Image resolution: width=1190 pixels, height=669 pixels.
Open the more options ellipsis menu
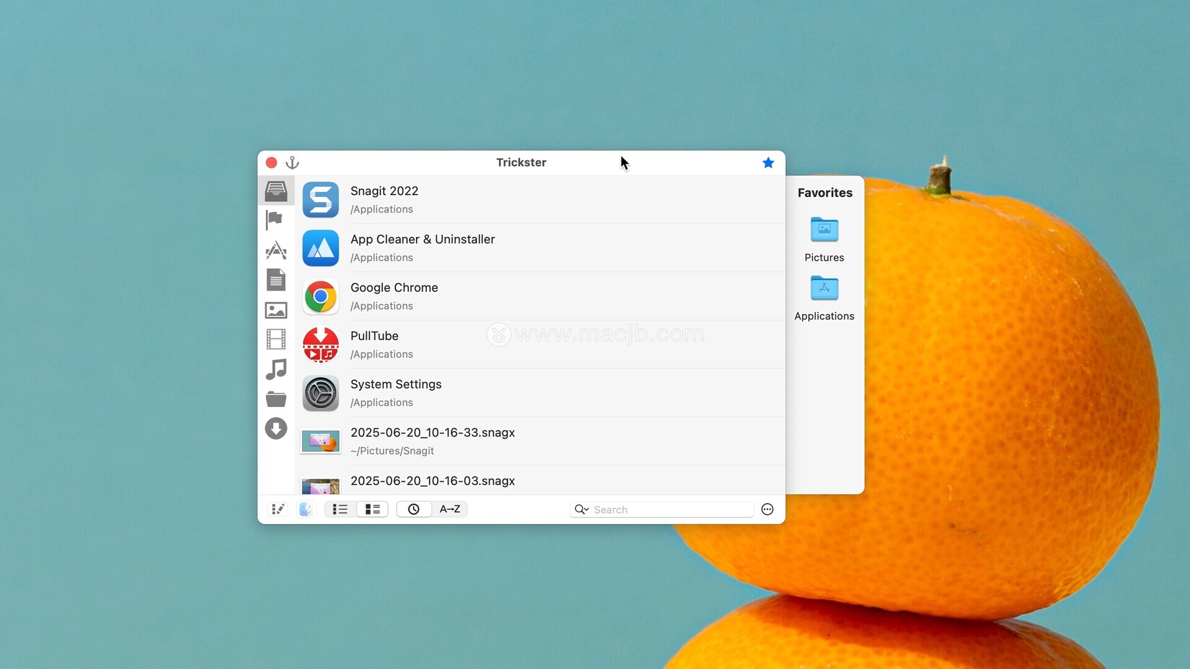pyautogui.click(x=767, y=509)
